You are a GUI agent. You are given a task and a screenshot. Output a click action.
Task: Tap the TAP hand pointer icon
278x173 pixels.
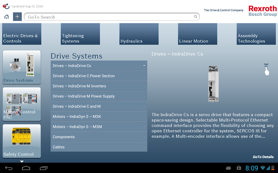pyautogui.click(x=266, y=69)
